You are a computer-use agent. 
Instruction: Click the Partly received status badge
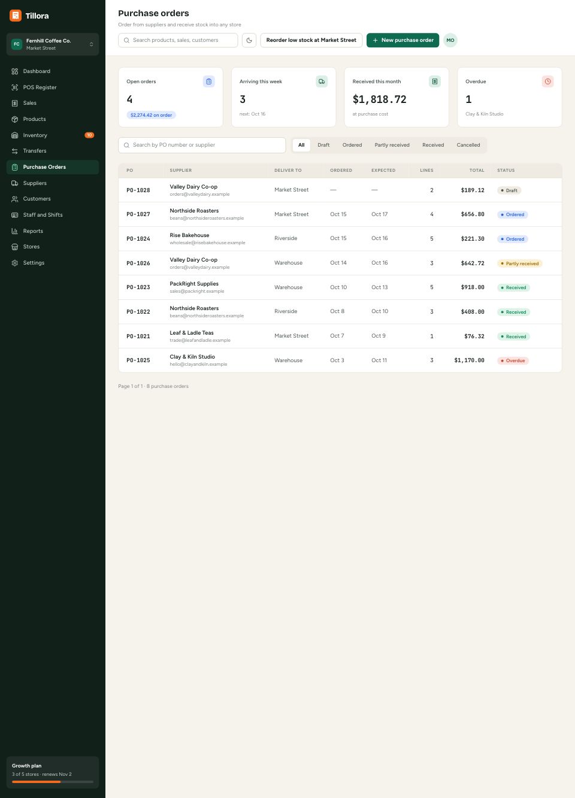click(x=520, y=263)
